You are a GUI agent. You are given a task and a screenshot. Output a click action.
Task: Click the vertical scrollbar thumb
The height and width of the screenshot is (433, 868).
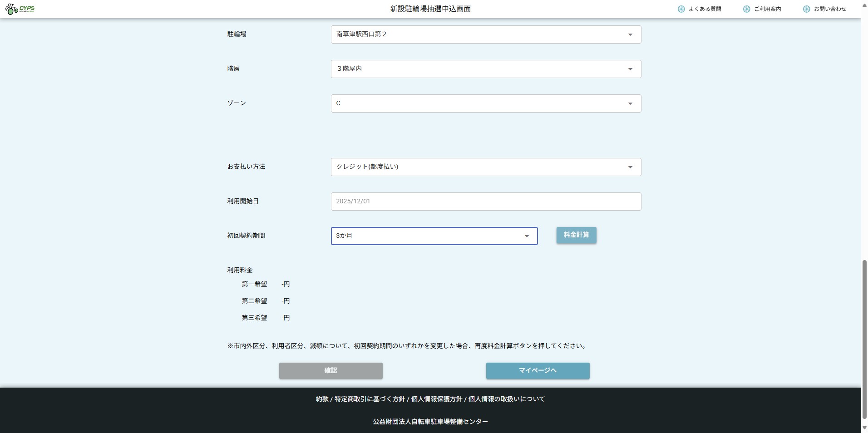pyautogui.click(x=864, y=340)
